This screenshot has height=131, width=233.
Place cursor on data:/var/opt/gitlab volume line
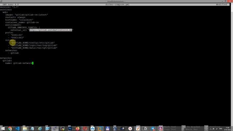click(x=33, y=48)
